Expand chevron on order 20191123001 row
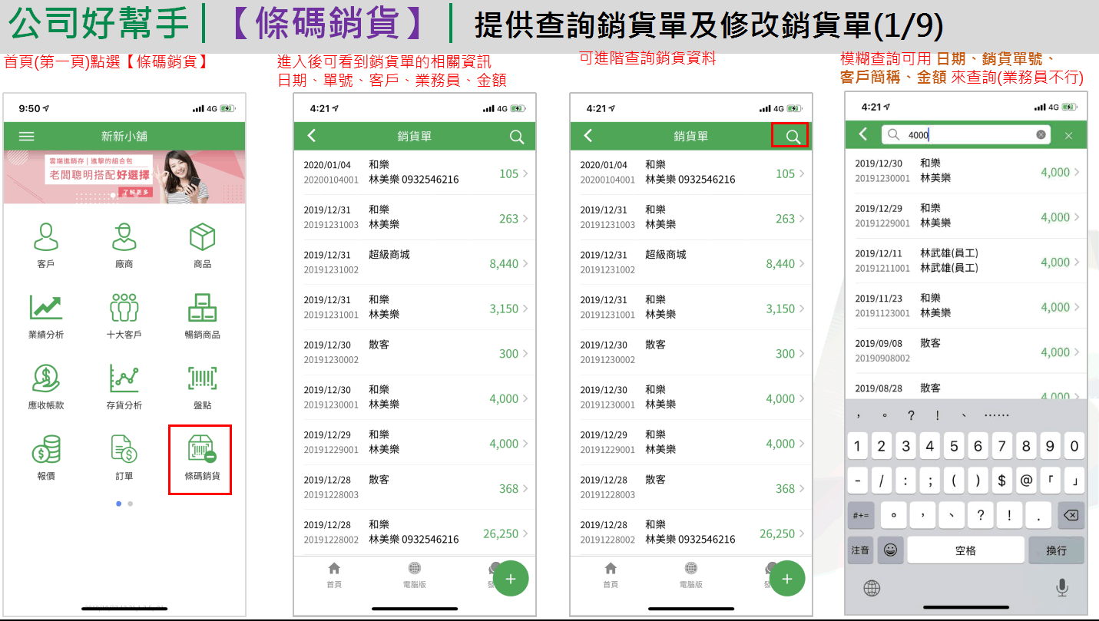Viewport: 1099px width, 621px height. click(1077, 307)
